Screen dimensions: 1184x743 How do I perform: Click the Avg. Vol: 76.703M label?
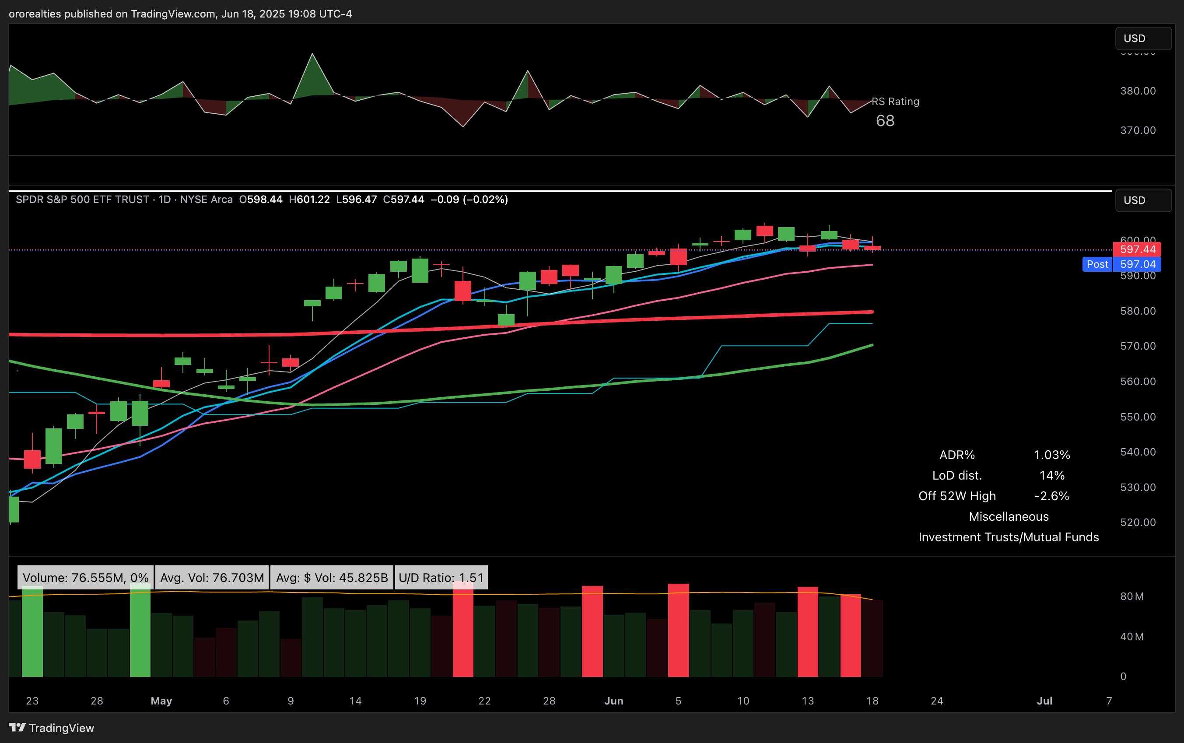[x=212, y=578]
